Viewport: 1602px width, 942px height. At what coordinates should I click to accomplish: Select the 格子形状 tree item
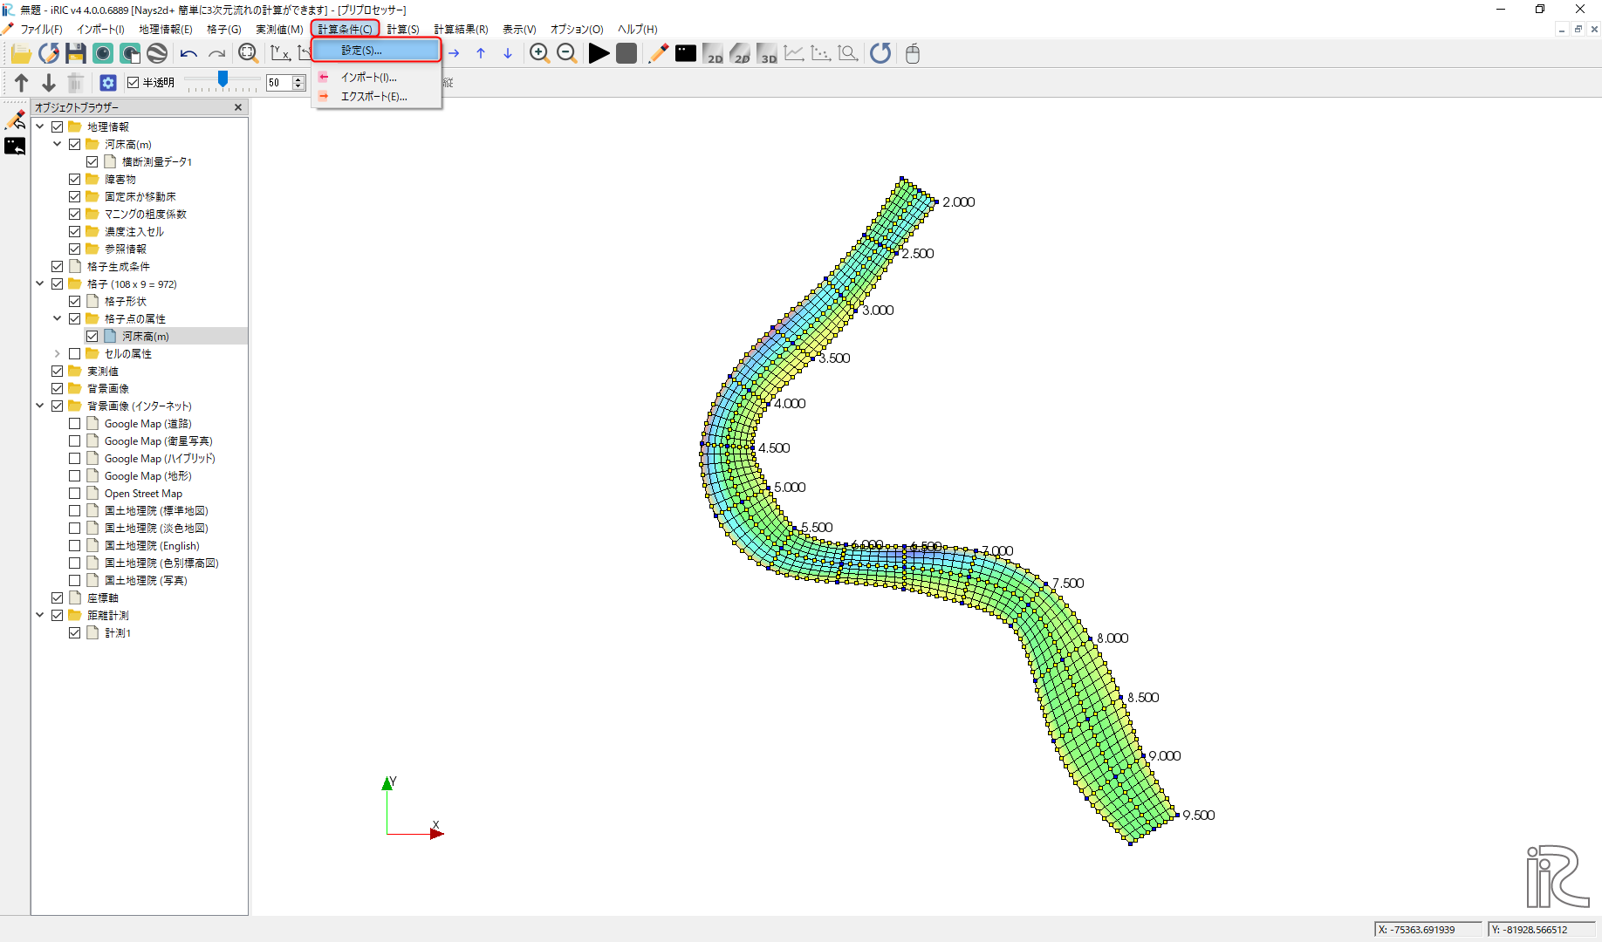coord(126,301)
